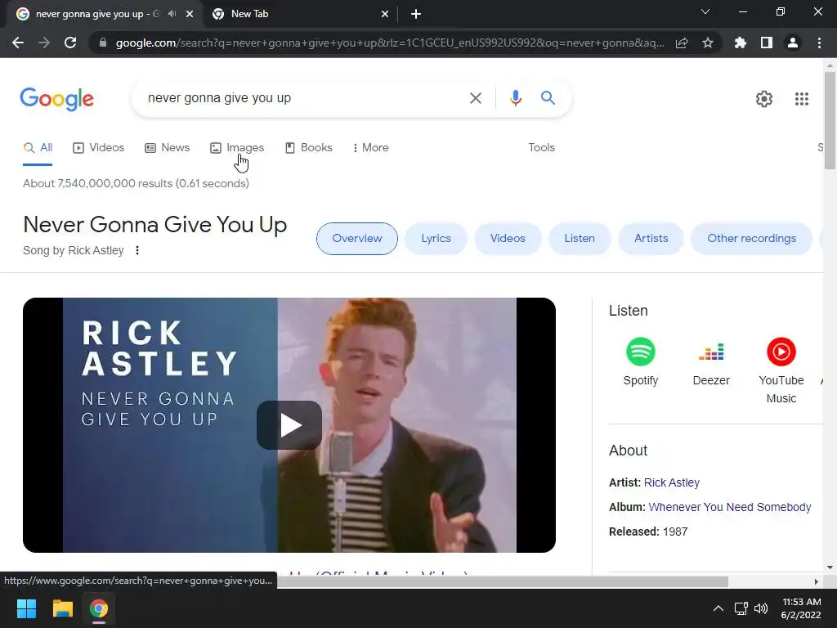Click the browser forward arrow
The width and height of the screenshot is (837, 628).
[44, 43]
